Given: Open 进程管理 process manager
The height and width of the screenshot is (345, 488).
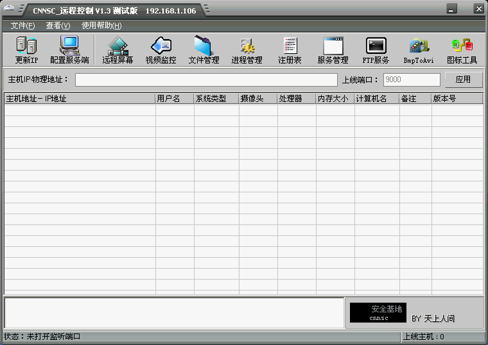Looking at the screenshot, I should point(247,50).
